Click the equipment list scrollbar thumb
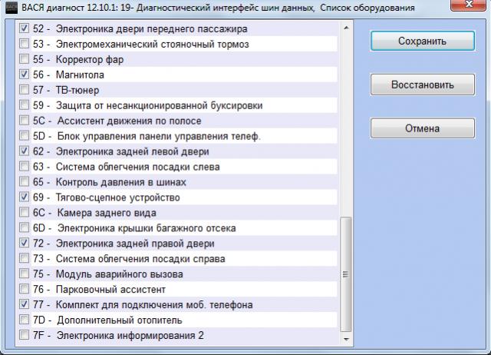Screen dimensions: 491x355 (346, 274)
